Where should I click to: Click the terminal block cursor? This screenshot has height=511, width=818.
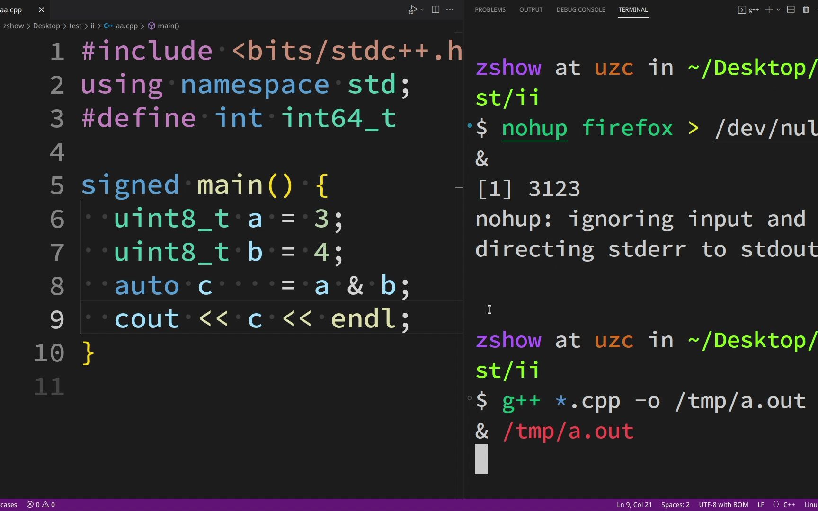pos(481,459)
